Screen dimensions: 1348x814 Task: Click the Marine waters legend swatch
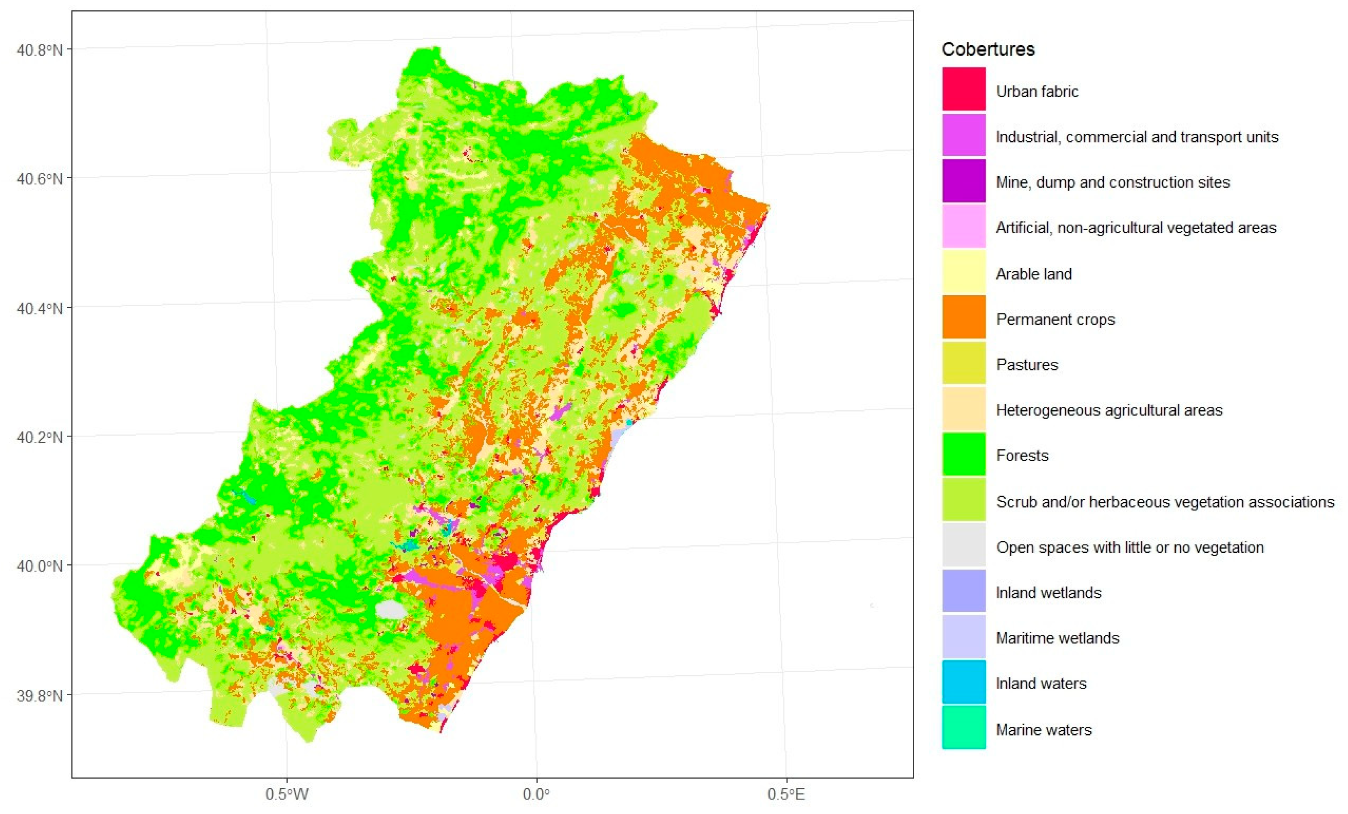click(x=964, y=728)
